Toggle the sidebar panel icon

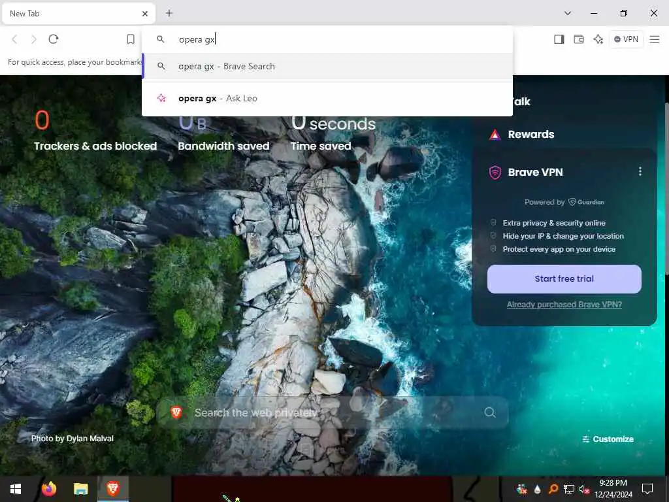(x=559, y=39)
